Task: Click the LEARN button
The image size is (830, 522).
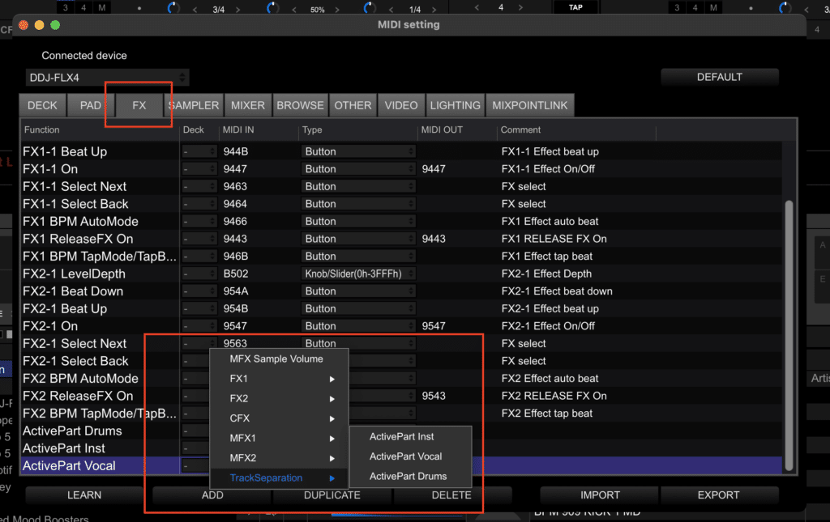Action: 84,494
